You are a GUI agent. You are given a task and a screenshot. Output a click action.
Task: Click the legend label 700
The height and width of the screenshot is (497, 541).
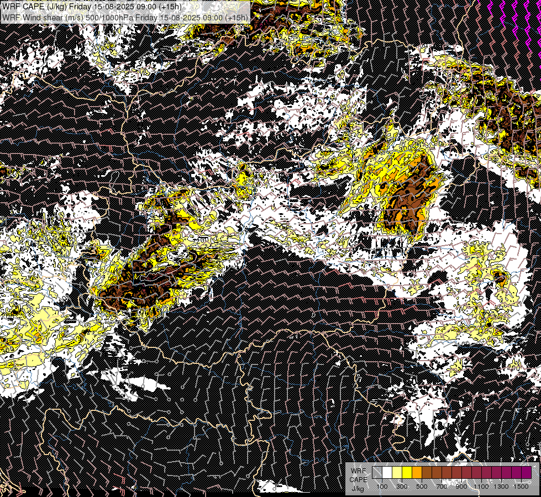click(442, 487)
